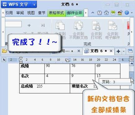This screenshot has width=135, height=115.
Task: Click 合并到电子邮件 button
Action: coord(112,30)
